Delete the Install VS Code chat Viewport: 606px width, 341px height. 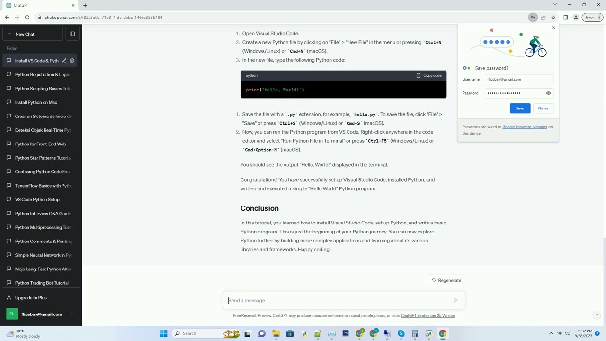tap(72, 61)
